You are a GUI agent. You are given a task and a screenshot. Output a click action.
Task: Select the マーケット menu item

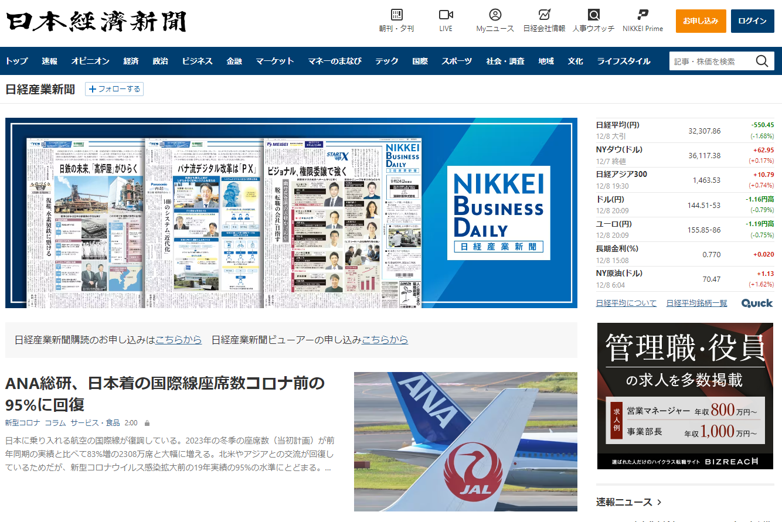point(274,61)
